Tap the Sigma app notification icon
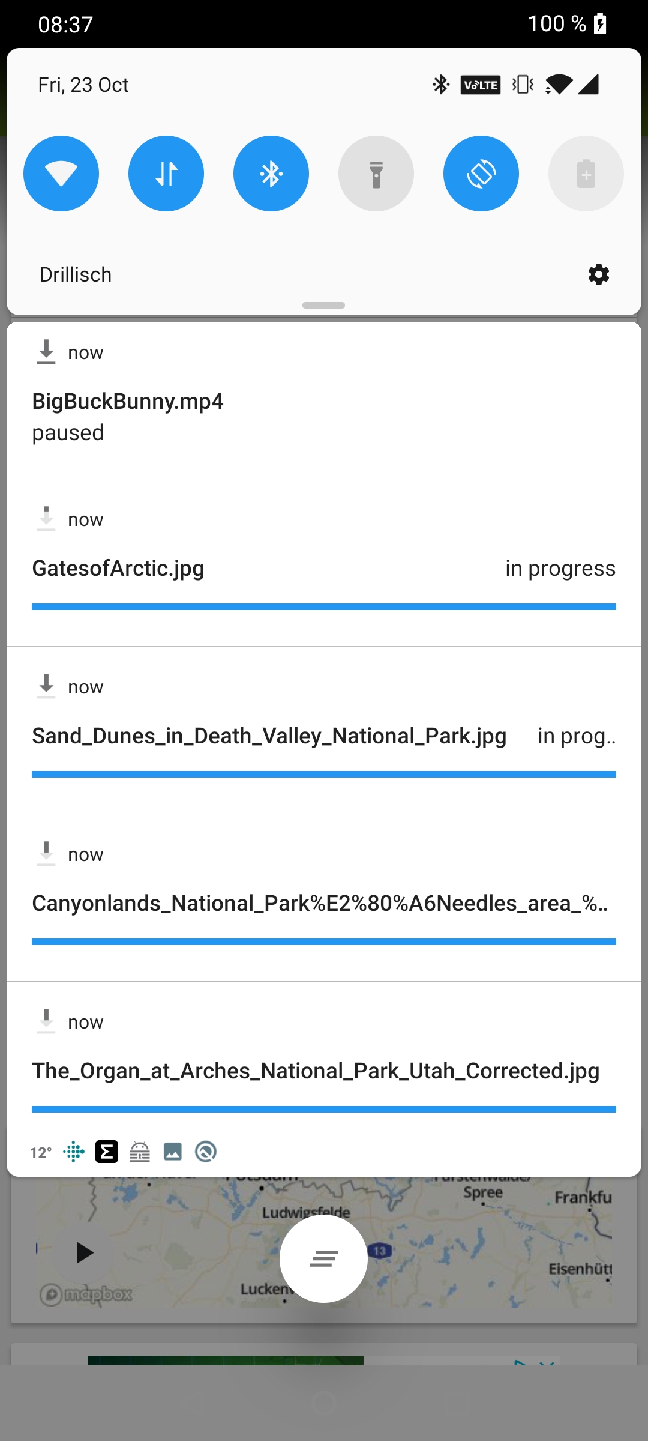 107,1152
